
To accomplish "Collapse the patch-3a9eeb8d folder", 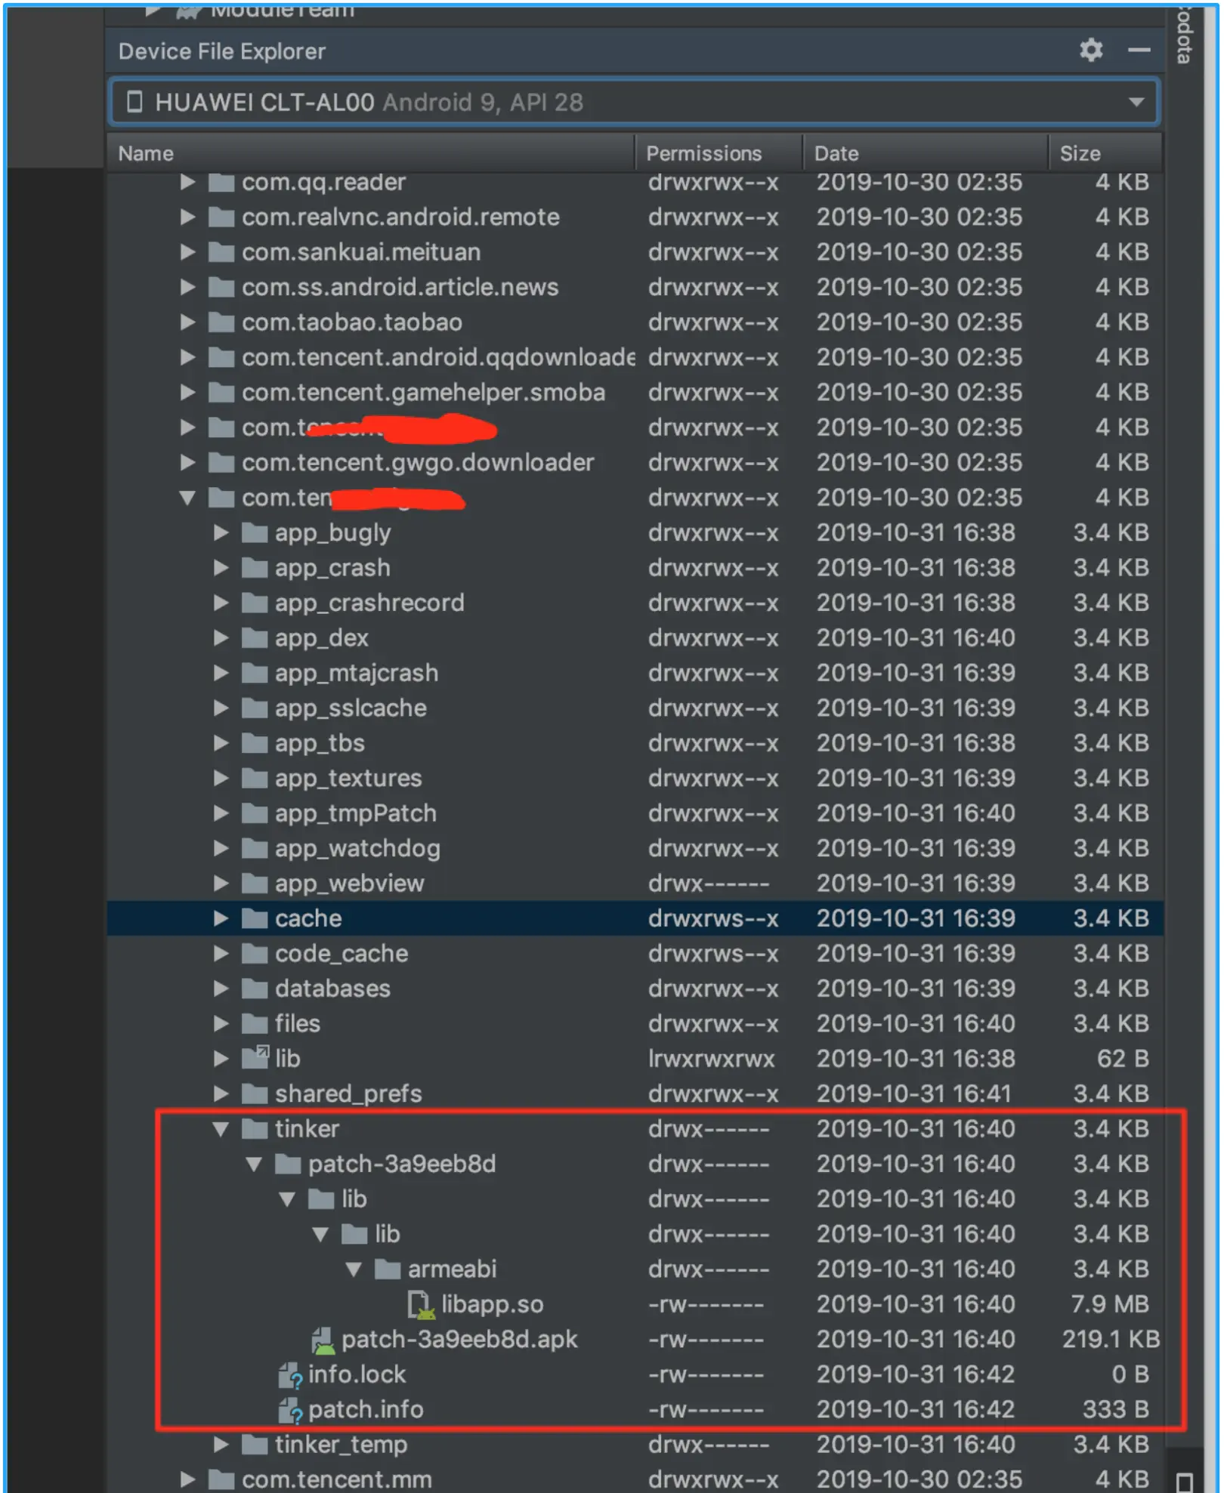I will pos(254,1164).
